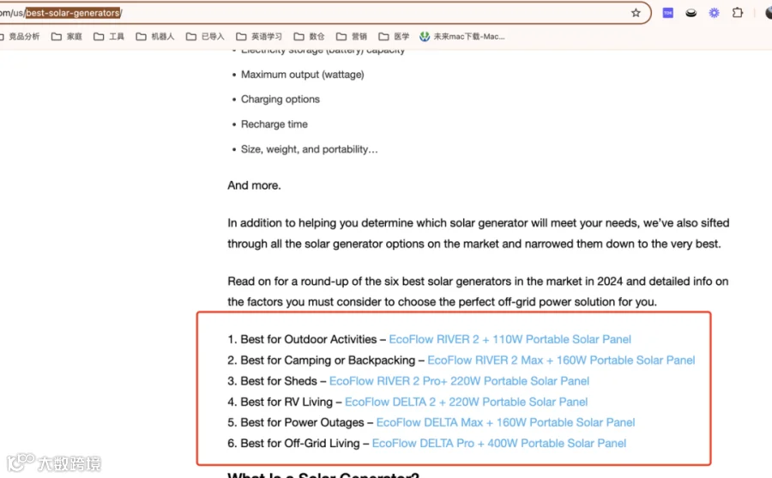Click the 'And more.' paragraph
772x478 pixels.
click(254, 185)
